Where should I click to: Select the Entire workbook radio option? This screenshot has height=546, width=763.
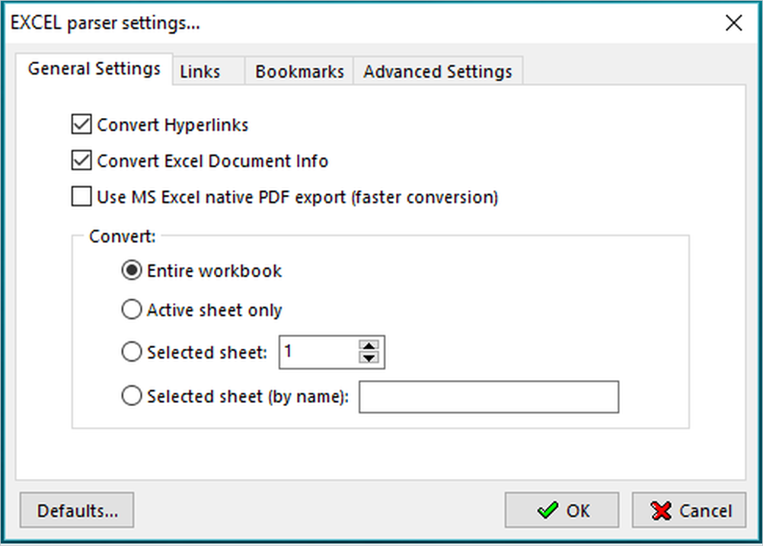tap(132, 270)
